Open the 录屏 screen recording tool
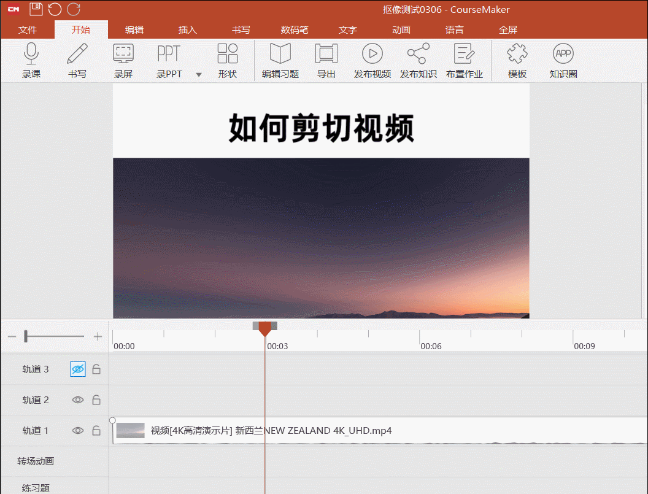Viewport: 648px width, 494px height. click(x=123, y=60)
